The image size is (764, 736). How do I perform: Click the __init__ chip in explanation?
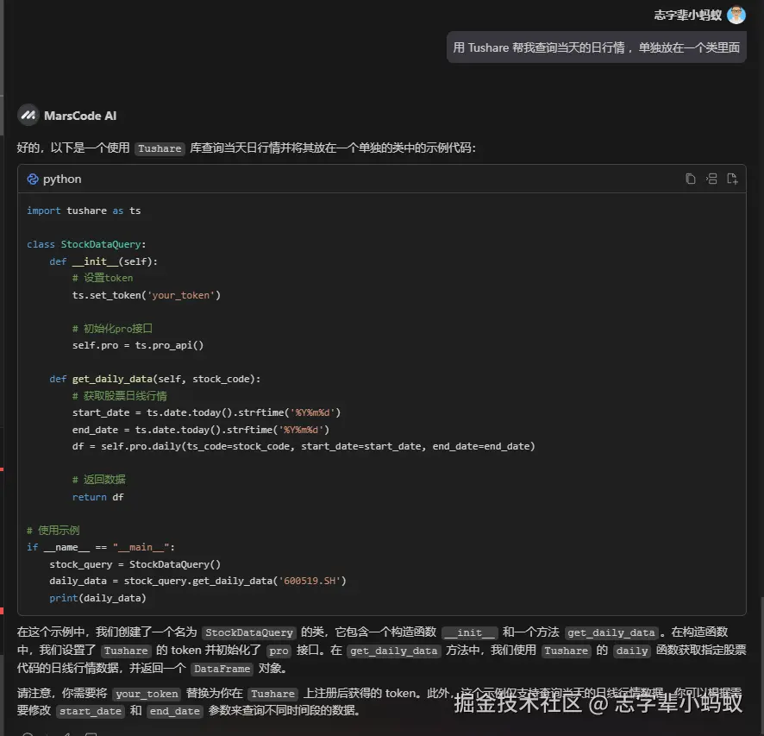[470, 632]
